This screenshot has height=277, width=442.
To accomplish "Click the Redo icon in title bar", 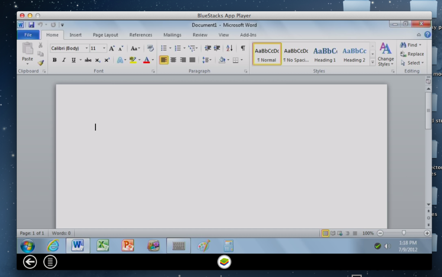I will pos(53,25).
